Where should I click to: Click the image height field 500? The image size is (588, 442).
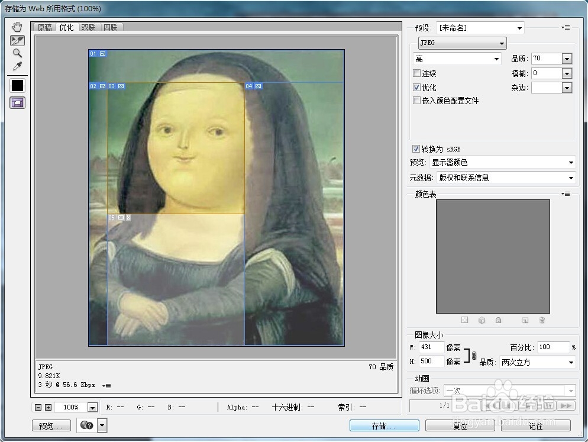point(431,362)
